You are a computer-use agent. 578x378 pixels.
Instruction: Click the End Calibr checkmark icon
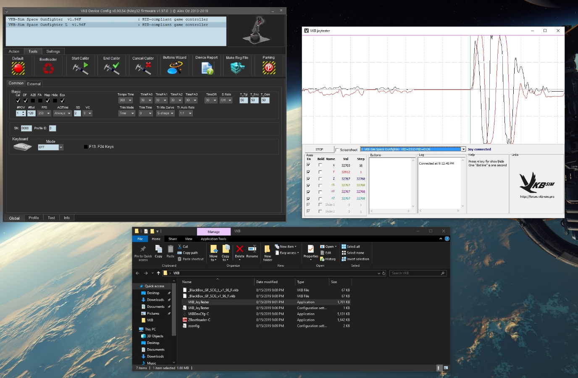[x=112, y=68]
